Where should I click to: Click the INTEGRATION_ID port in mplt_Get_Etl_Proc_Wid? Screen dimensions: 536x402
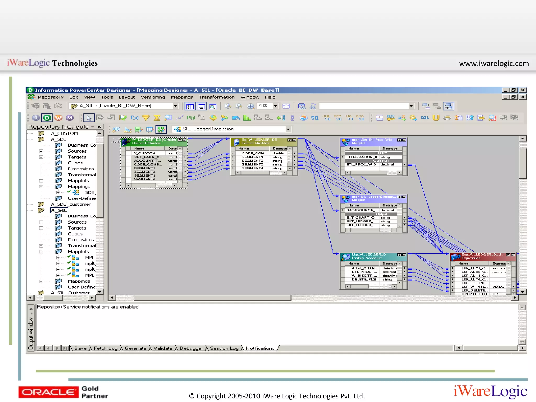coord(362,157)
